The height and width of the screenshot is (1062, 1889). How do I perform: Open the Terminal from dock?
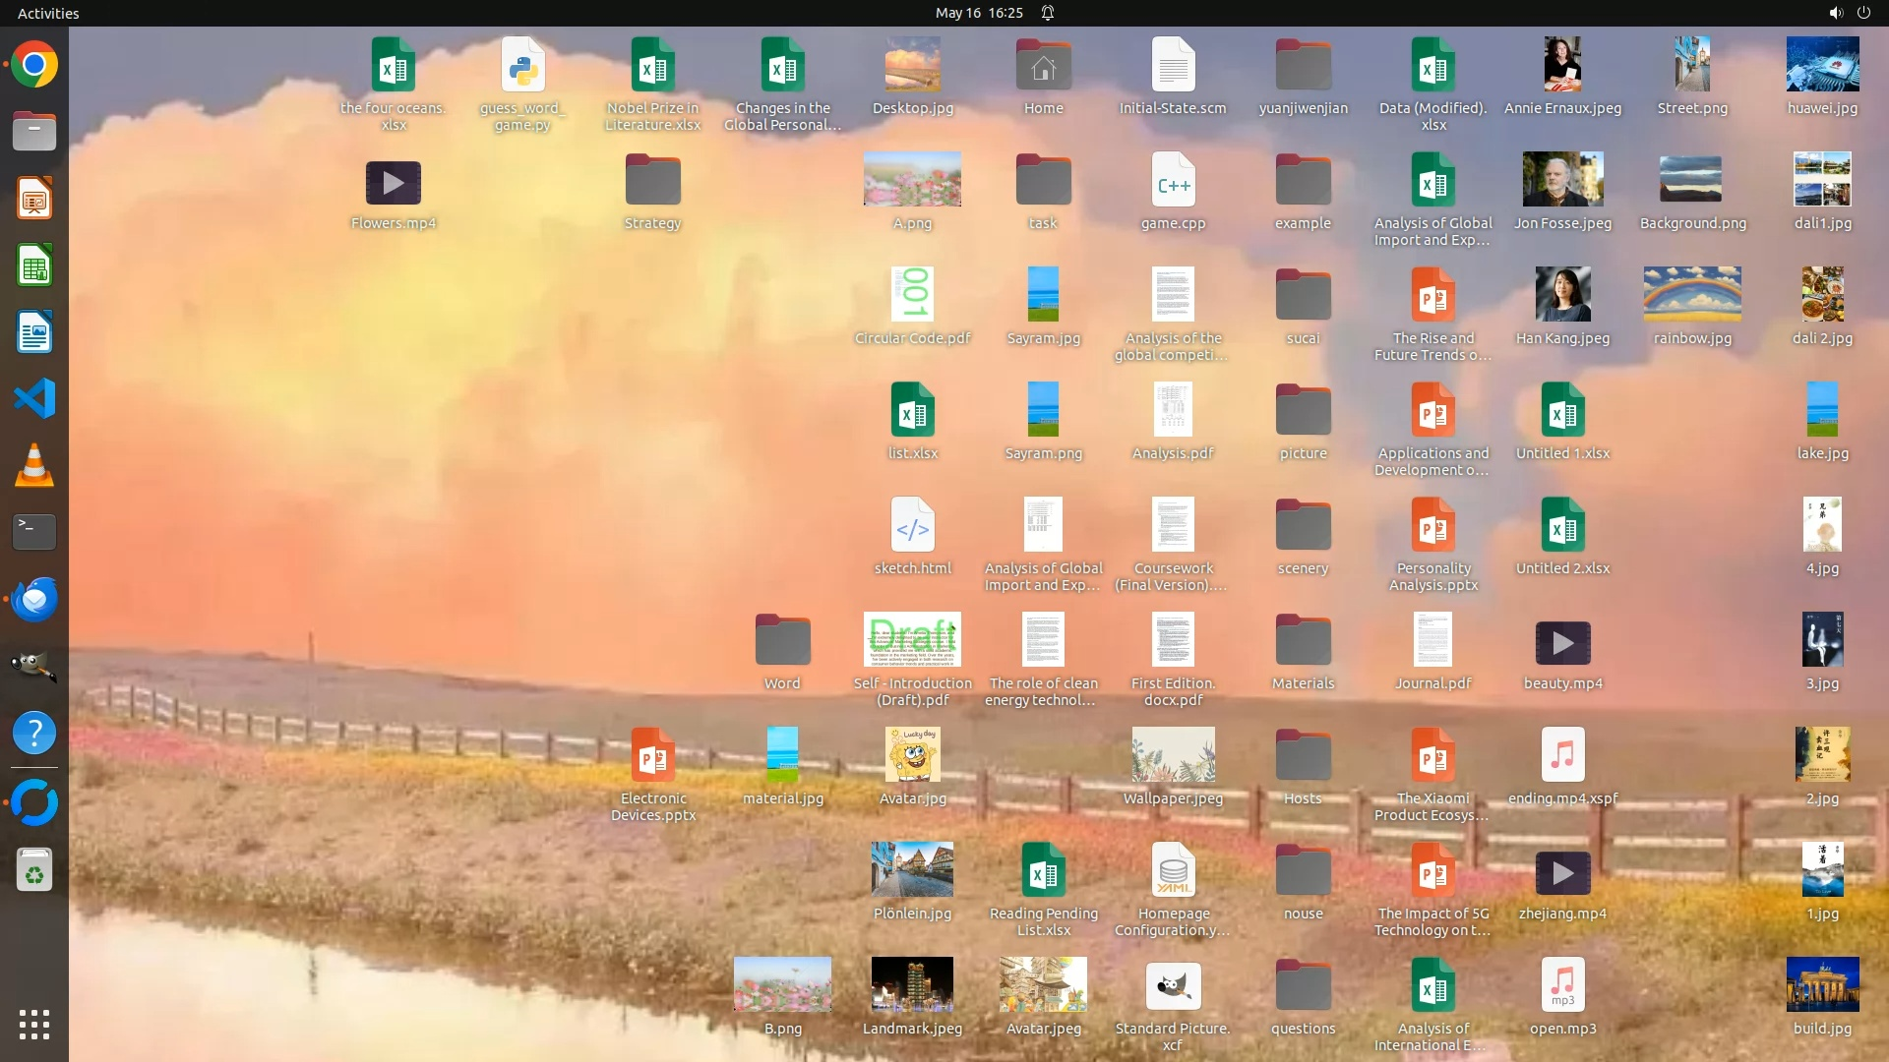(34, 532)
